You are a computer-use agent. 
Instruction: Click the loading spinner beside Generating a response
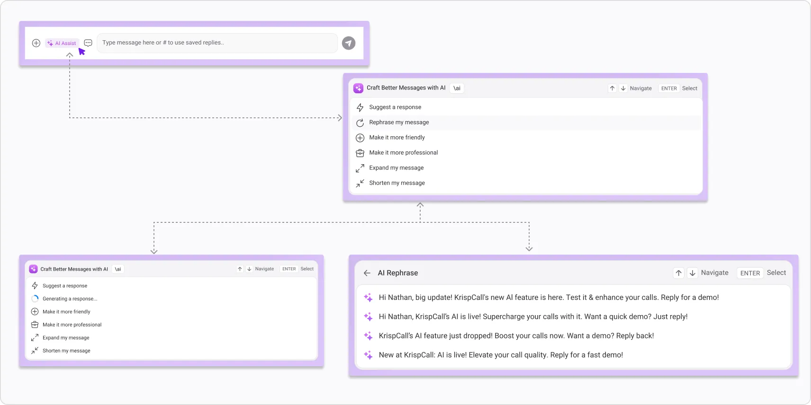(35, 299)
